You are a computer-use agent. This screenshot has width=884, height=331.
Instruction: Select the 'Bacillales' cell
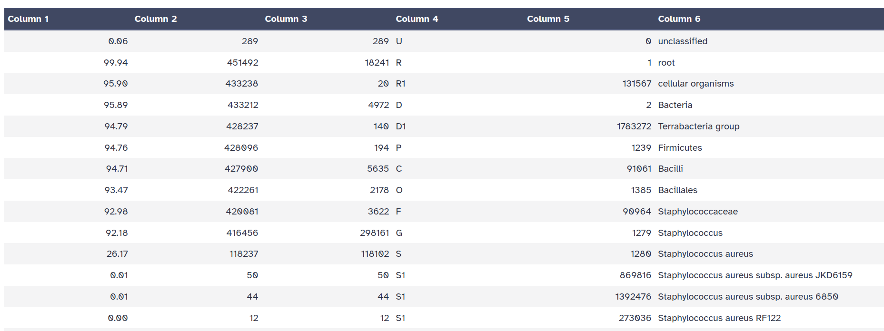pos(677,190)
